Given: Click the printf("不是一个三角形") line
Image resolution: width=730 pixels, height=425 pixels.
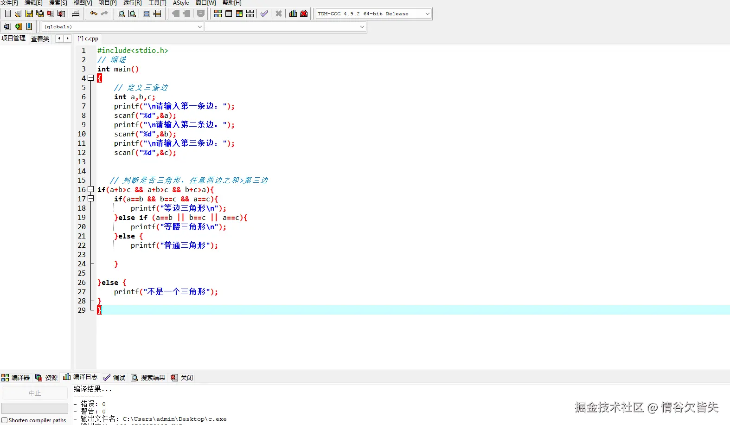Looking at the screenshot, I should pos(166,291).
